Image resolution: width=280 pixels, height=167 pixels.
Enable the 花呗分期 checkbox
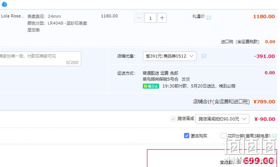223,136
